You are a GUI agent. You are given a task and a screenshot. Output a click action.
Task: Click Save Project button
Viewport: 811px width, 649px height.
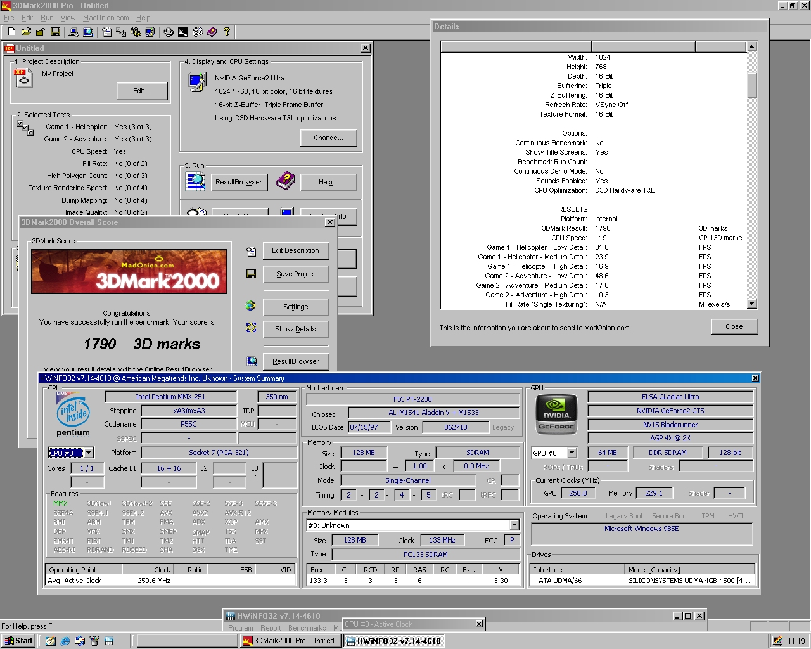tap(296, 274)
